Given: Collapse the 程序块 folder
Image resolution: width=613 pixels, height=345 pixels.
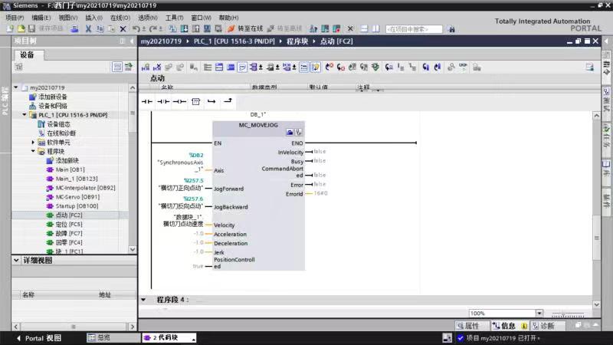Looking at the screenshot, I should pyautogui.click(x=33, y=151).
